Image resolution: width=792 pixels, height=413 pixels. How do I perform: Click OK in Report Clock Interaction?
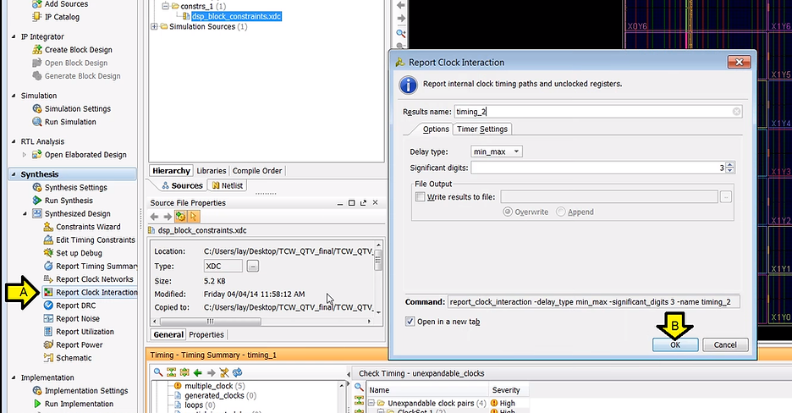pyautogui.click(x=675, y=344)
